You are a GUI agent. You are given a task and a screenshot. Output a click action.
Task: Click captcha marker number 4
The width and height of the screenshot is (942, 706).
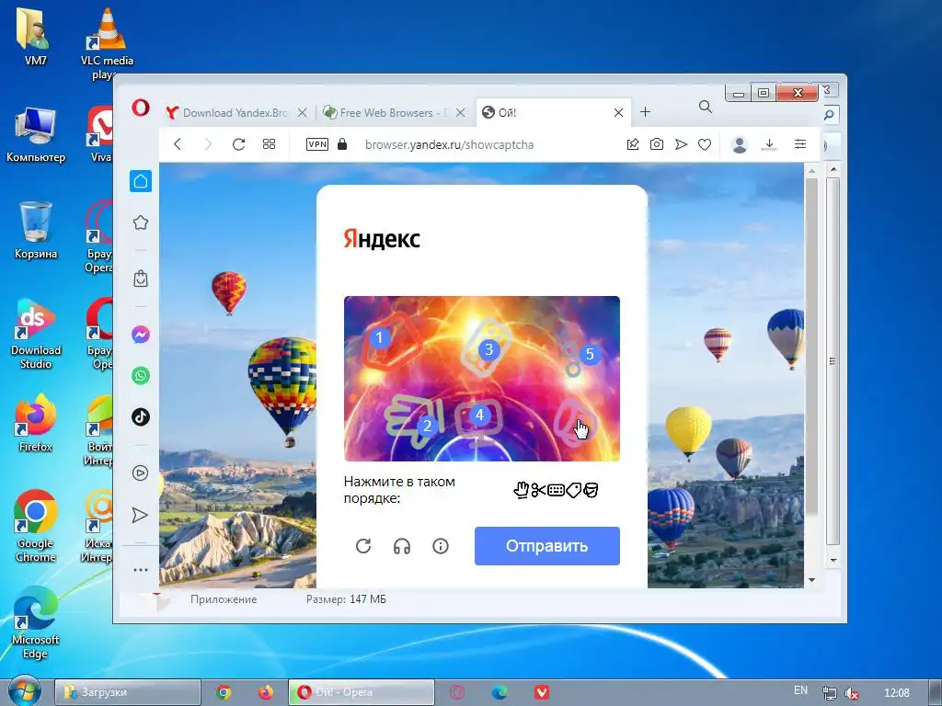[x=479, y=415]
